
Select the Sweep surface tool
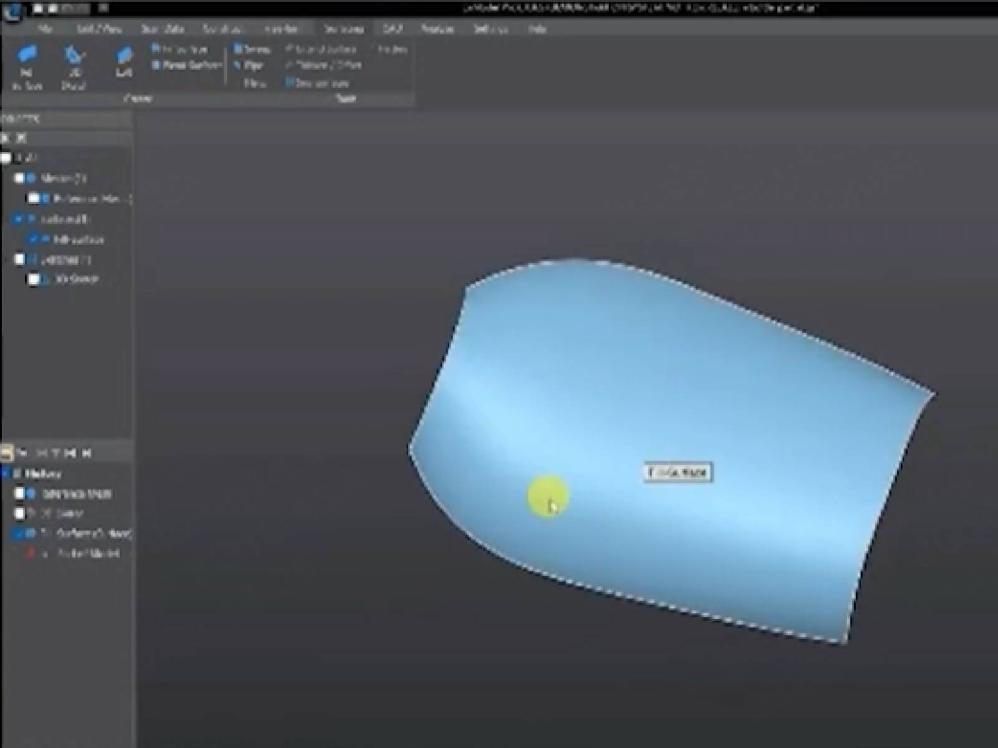[x=252, y=49]
